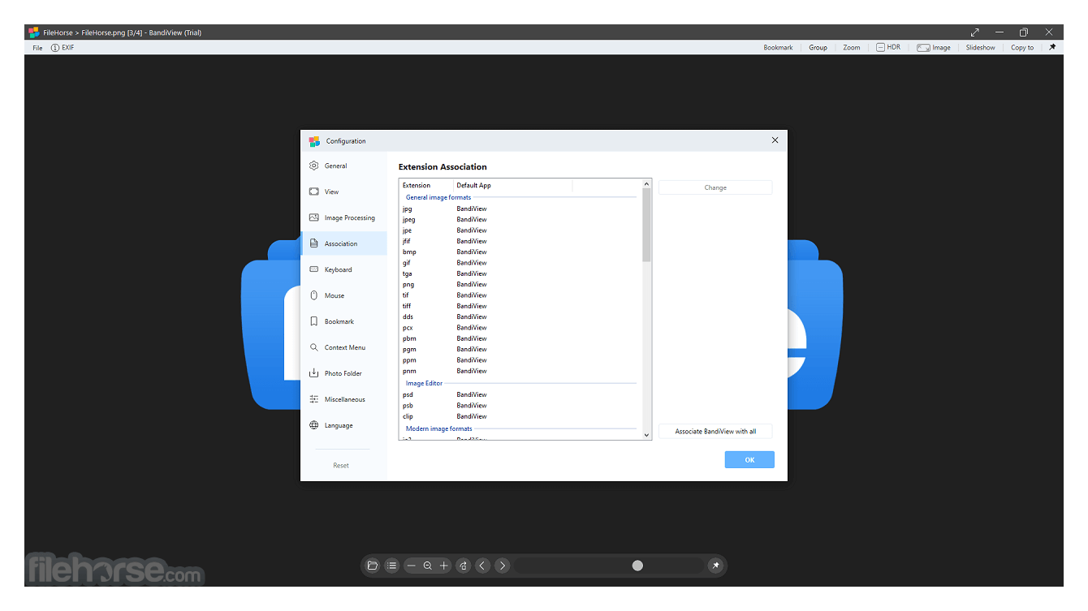Show the file list from the bottom toolbar

click(392, 566)
